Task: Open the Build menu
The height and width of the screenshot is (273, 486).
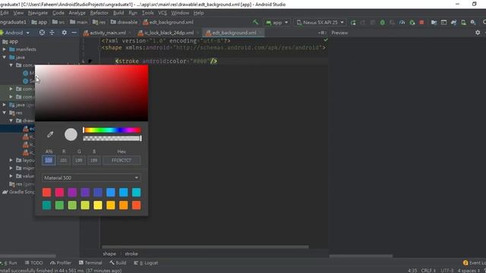Action: 118,13
